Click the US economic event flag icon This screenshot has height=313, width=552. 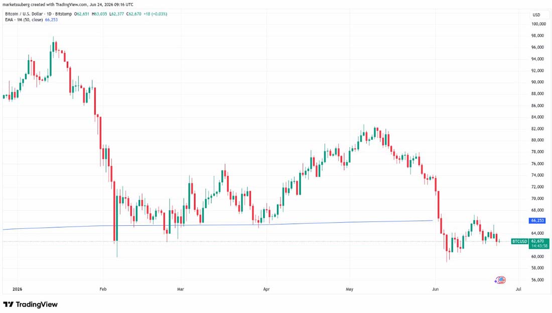(x=502, y=280)
